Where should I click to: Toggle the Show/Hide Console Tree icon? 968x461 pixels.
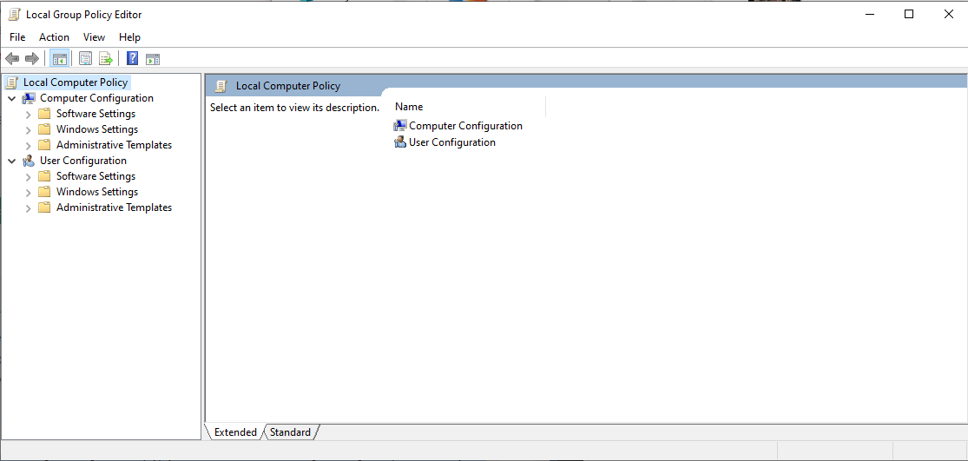[x=59, y=59]
